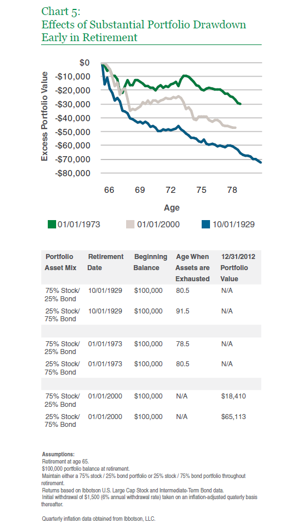Screen dimensions: 300x528
Task: Click the Beginning Balance column header
Action: click(150, 262)
